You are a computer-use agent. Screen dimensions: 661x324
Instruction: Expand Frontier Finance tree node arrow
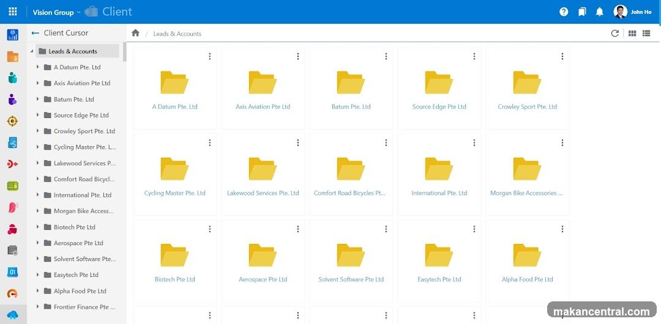coord(37,307)
